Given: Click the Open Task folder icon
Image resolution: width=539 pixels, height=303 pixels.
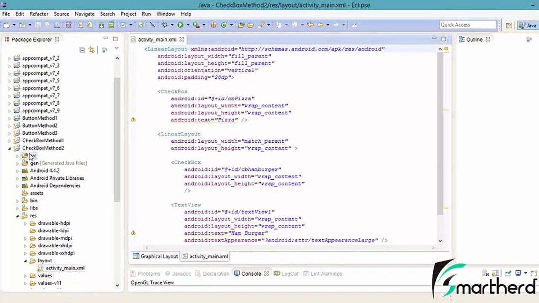Looking at the screenshot, I should pyautogui.click(x=251, y=25).
